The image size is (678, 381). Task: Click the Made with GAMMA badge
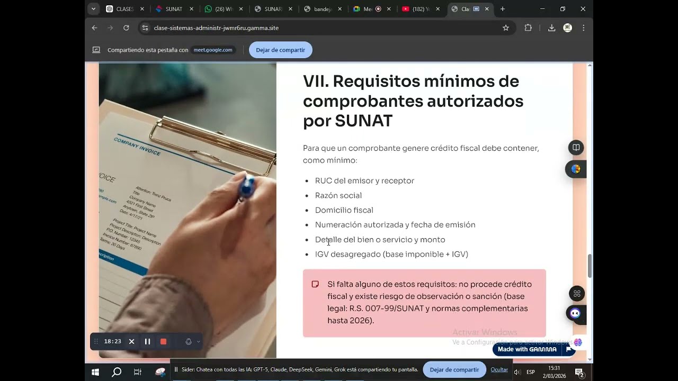pos(527,349)
